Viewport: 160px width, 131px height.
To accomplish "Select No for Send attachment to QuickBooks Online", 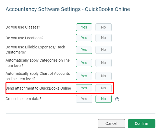I will (x=103, y=88).
